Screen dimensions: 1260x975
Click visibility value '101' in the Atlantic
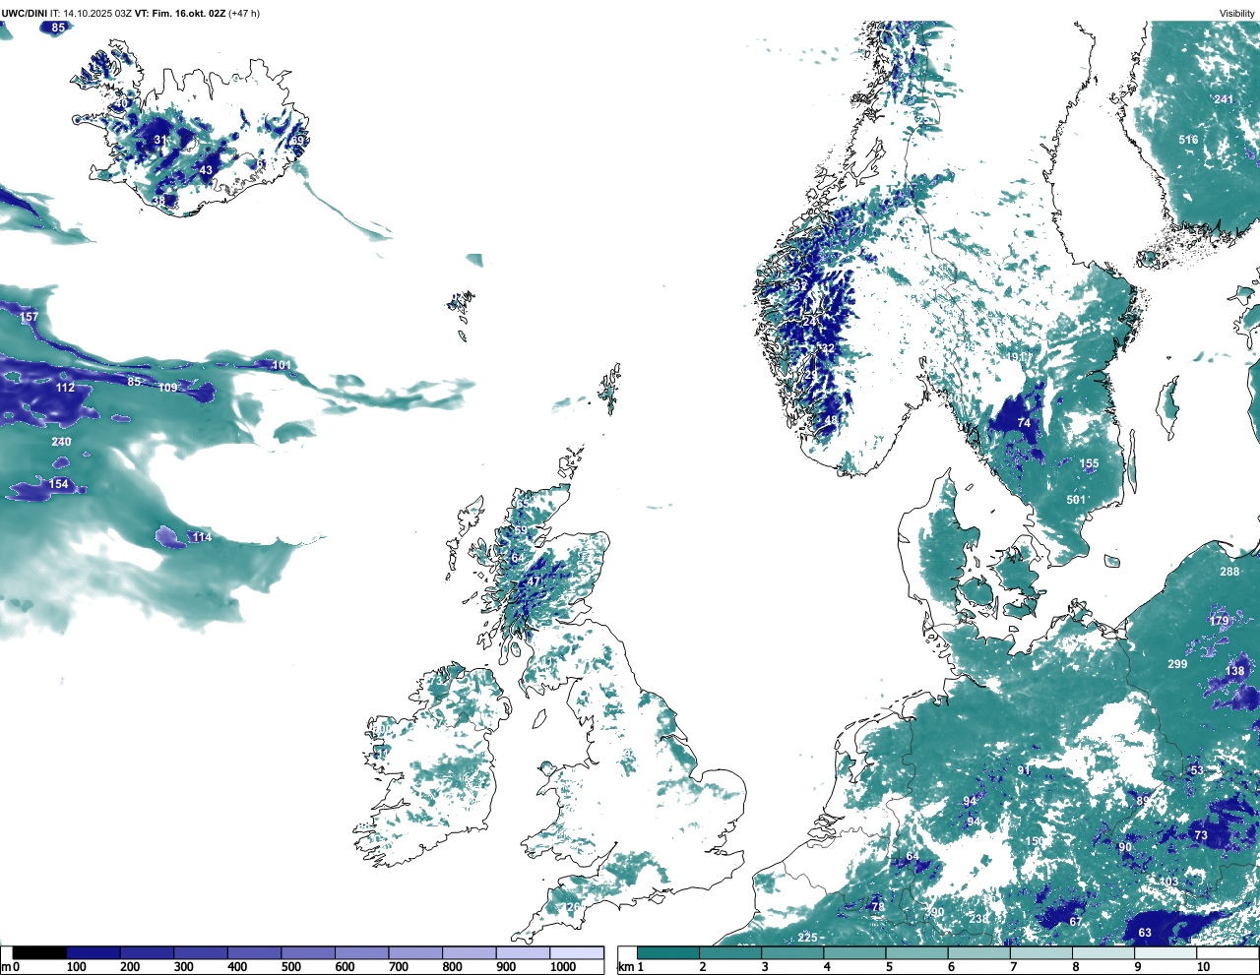[282, 366]
